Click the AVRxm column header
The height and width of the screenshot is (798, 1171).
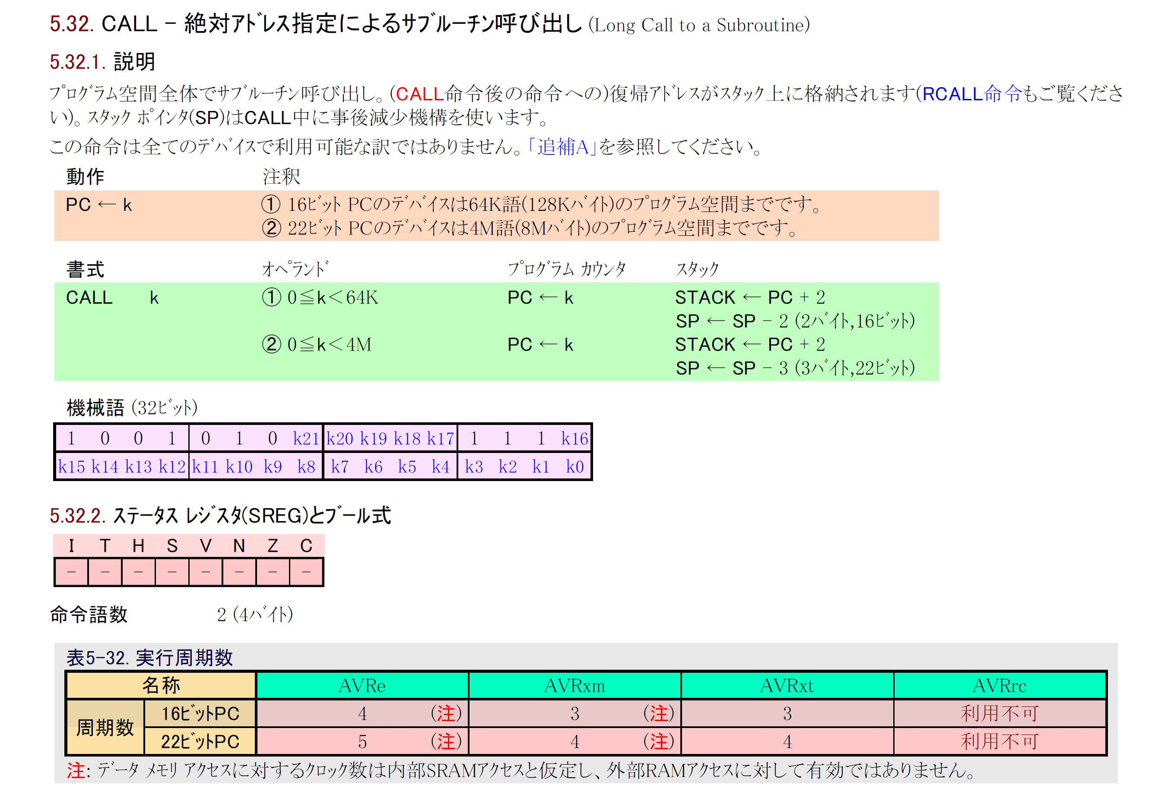(574, 685)
